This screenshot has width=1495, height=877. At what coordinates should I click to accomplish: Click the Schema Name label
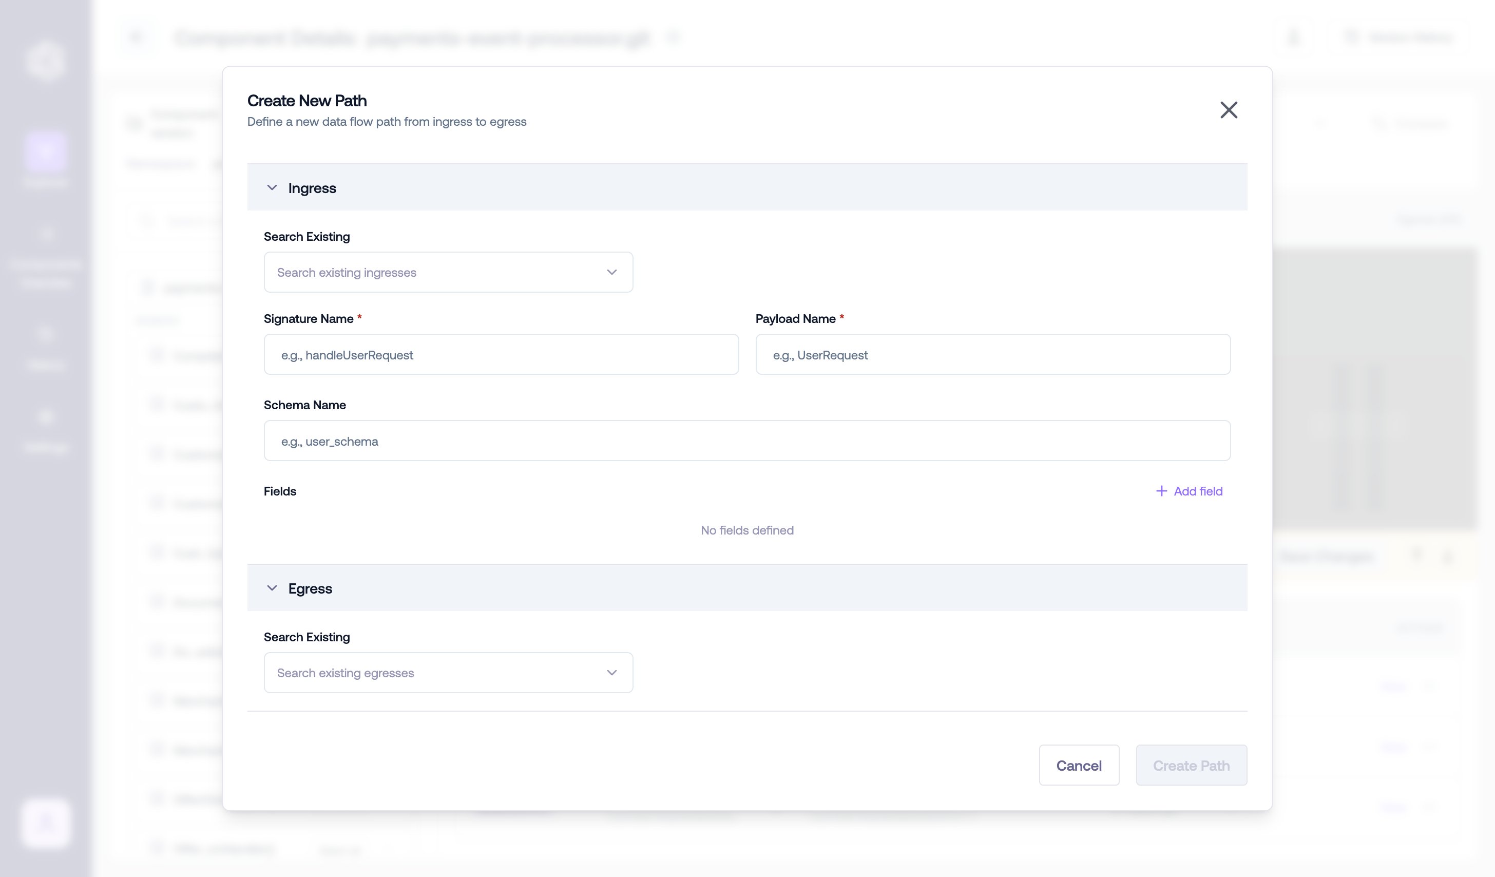coord(305,405)
